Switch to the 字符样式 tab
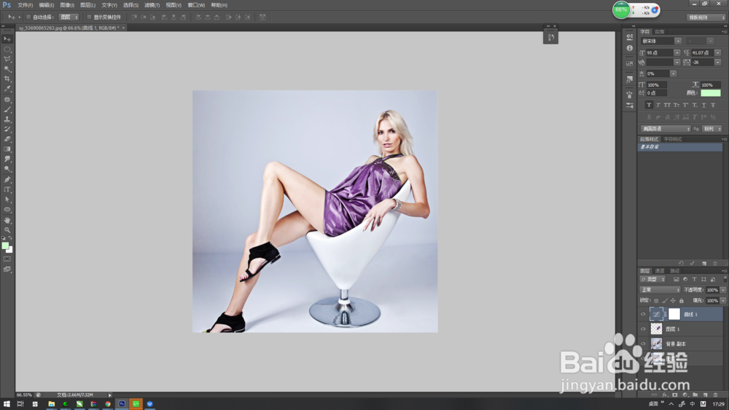This screenshot has height=410, width=729. pyautogui.click(x=673, y=139)
